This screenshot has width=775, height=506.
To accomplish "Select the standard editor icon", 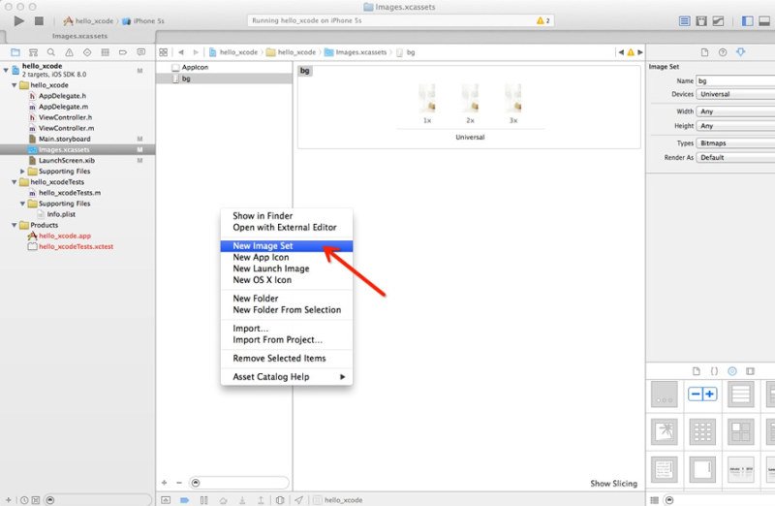I will (x=684, y=20).
